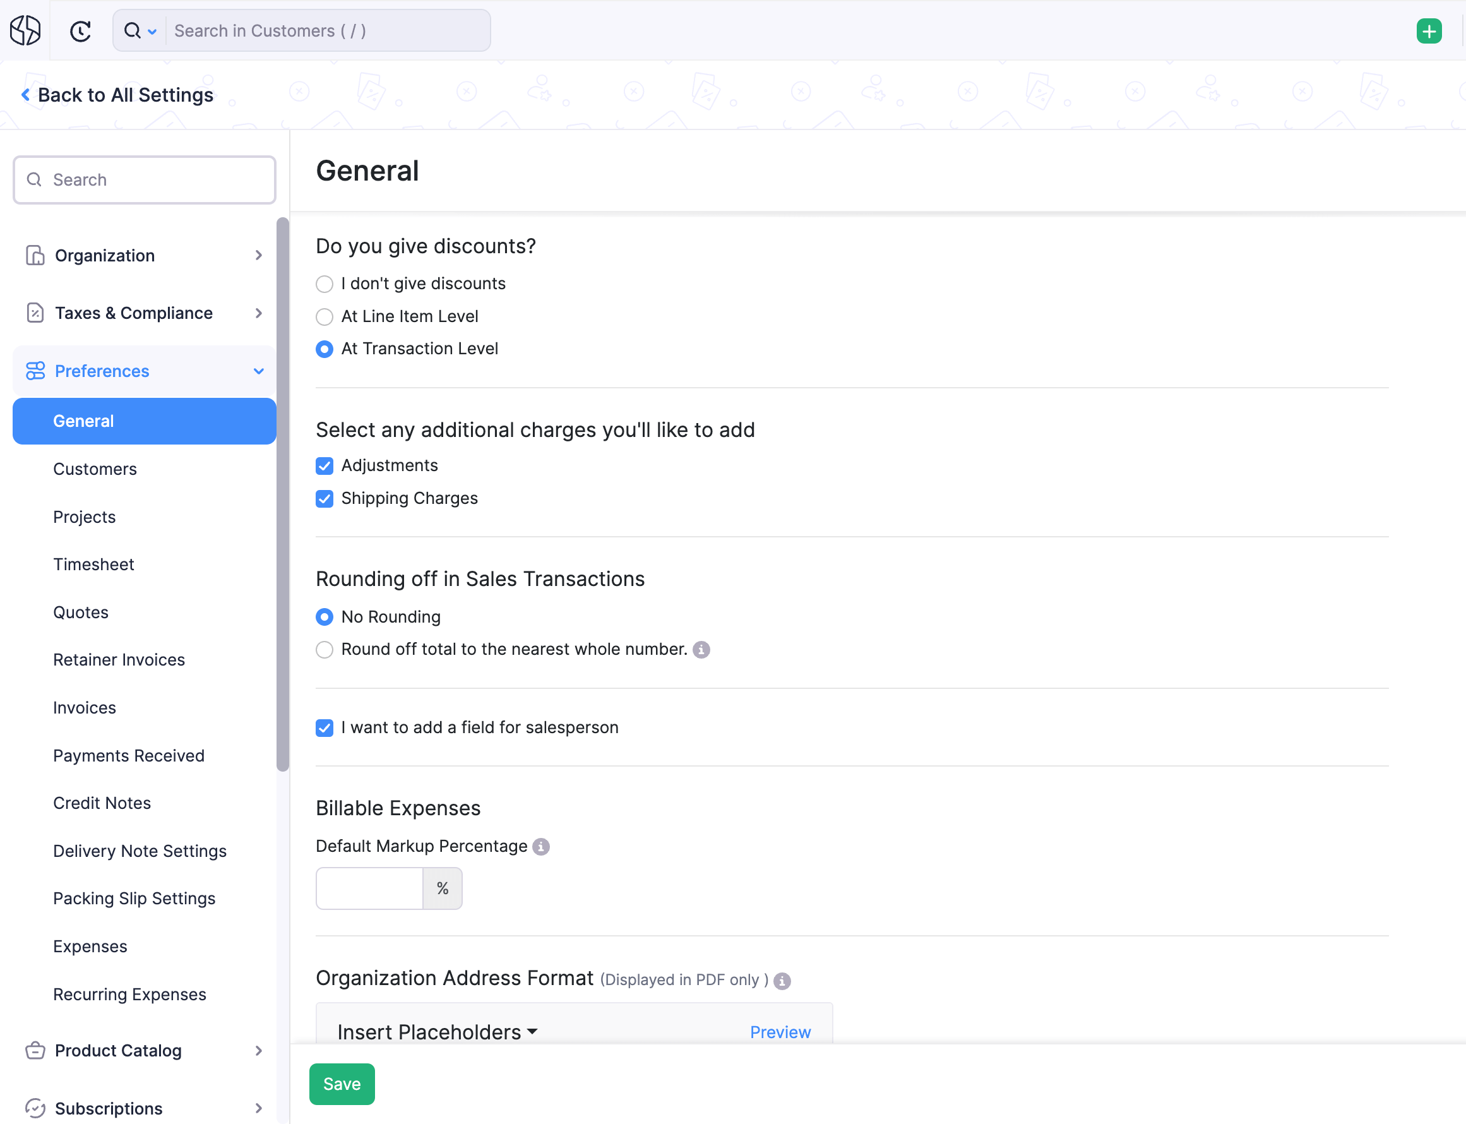Click the green plus icon to add new
Viewport: 1466px width, 1124px height.
[x=1429, y=31]
